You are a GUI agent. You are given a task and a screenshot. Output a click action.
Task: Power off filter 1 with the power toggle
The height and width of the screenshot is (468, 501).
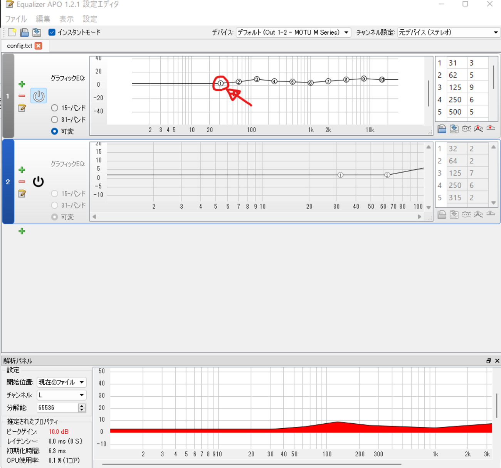[38, 96]
